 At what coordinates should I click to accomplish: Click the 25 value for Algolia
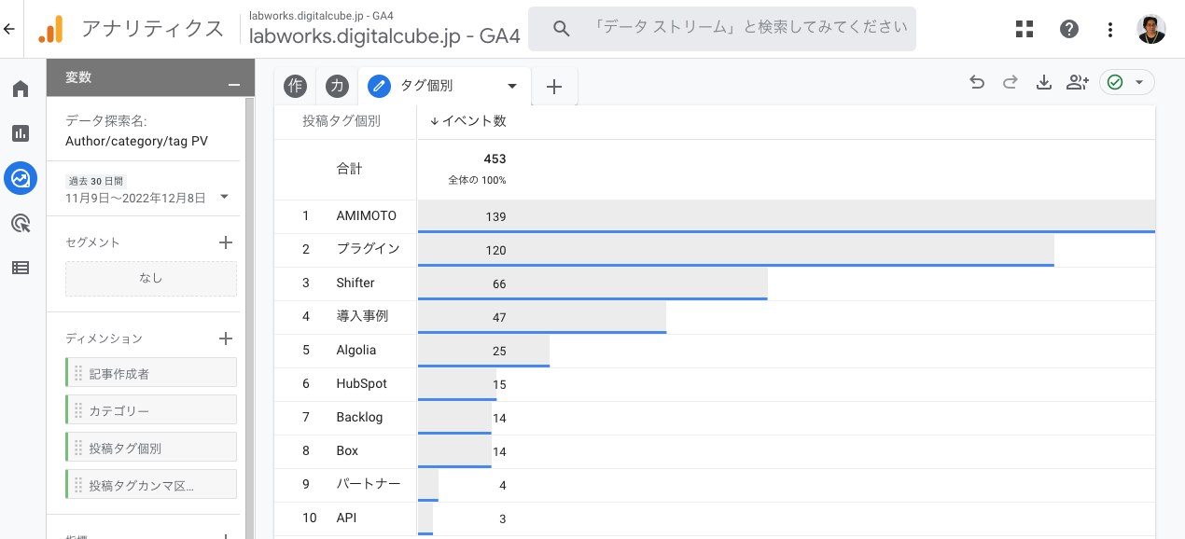coord(499,351)
